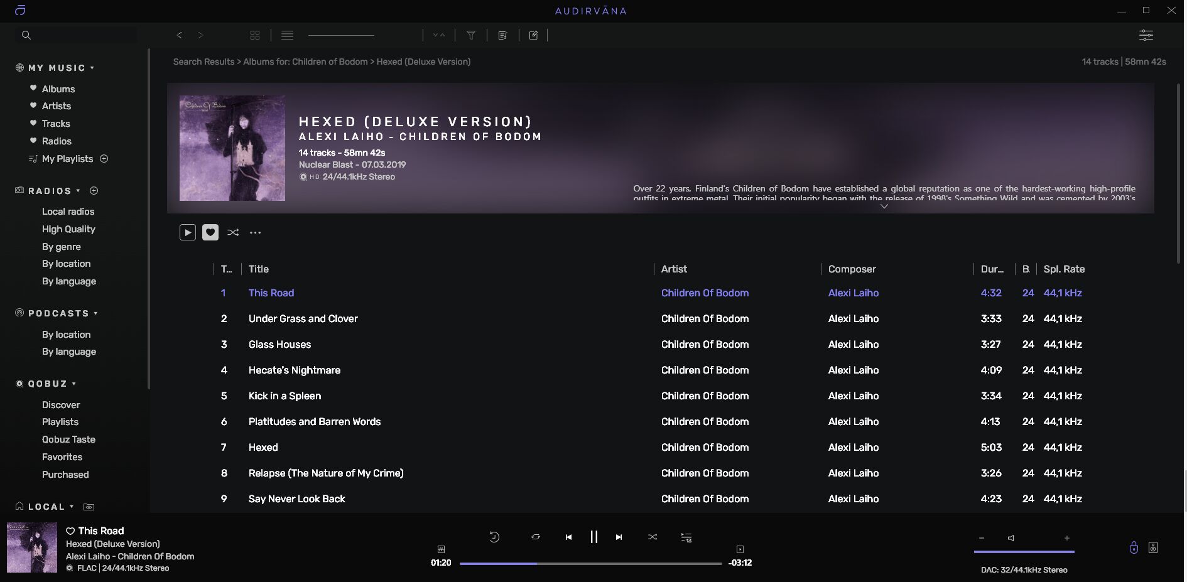Open the sort order control

[x=439, y=35]
